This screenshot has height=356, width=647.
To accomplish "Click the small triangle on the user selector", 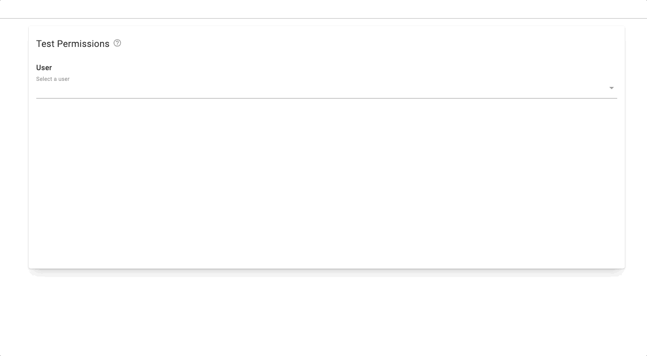I will tap(612, 88).
